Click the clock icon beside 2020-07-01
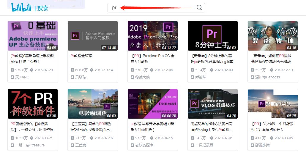306x155 pixels. (x=212, y=138)
